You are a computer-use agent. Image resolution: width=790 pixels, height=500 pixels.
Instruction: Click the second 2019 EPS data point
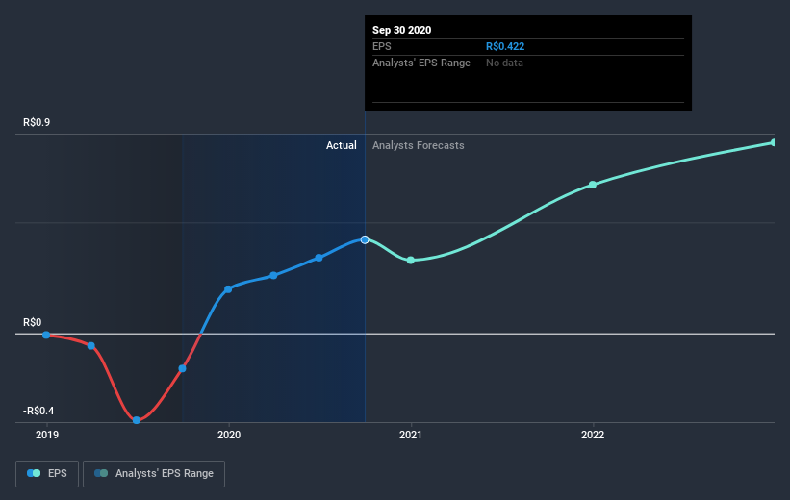coord(91,346)
